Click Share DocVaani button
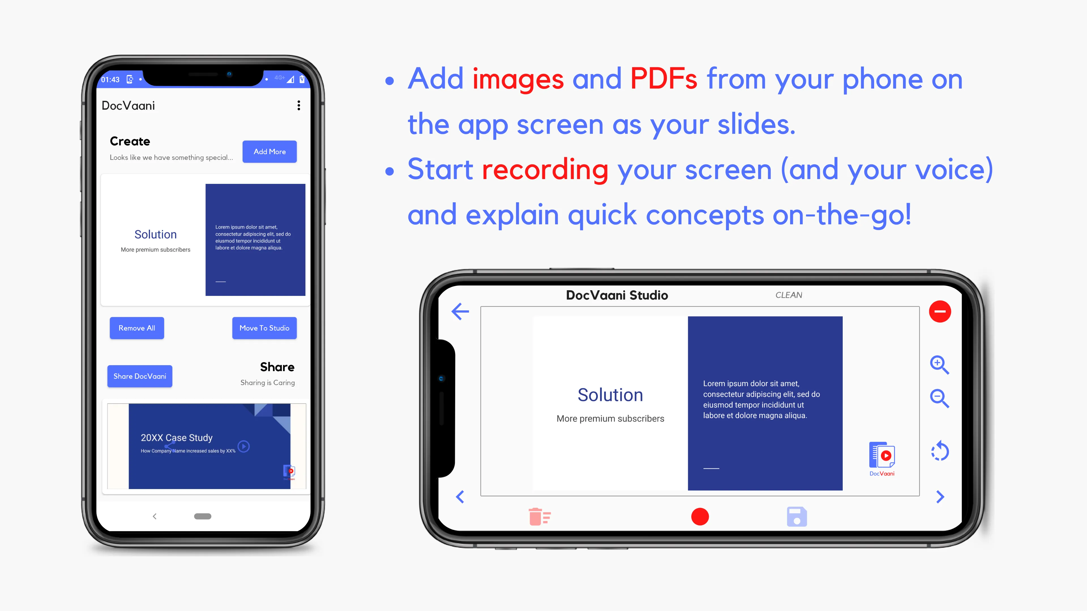Screen dimensions: 1087x611 141,376
